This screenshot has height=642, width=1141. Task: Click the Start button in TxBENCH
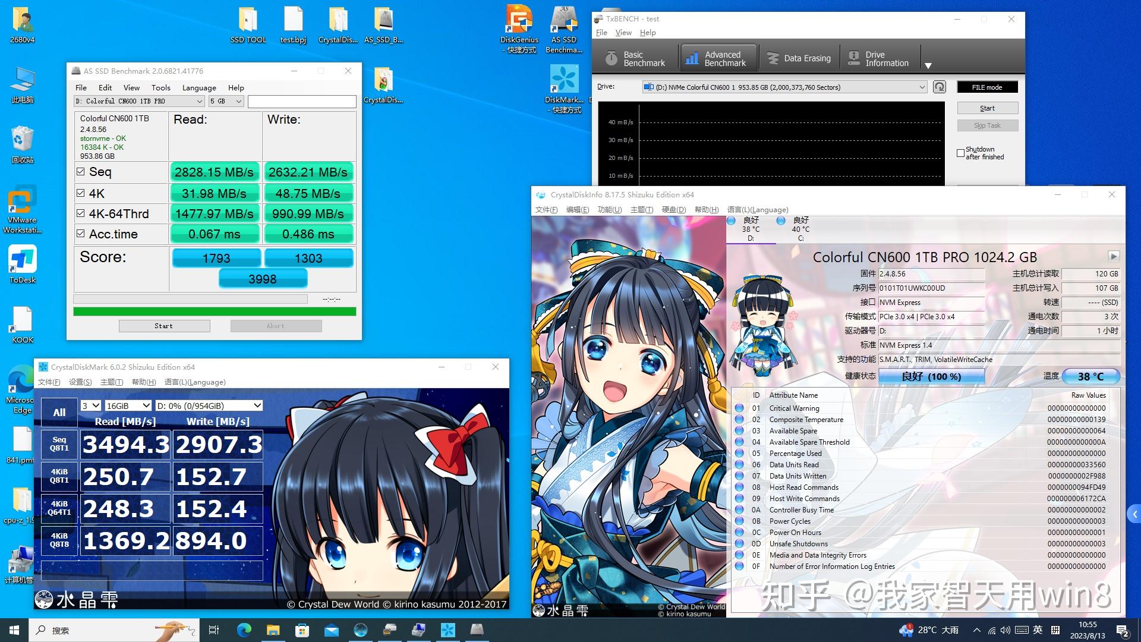987,108
